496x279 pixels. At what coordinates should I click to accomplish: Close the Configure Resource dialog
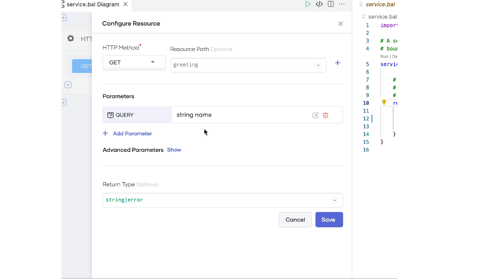pos(340,23)
